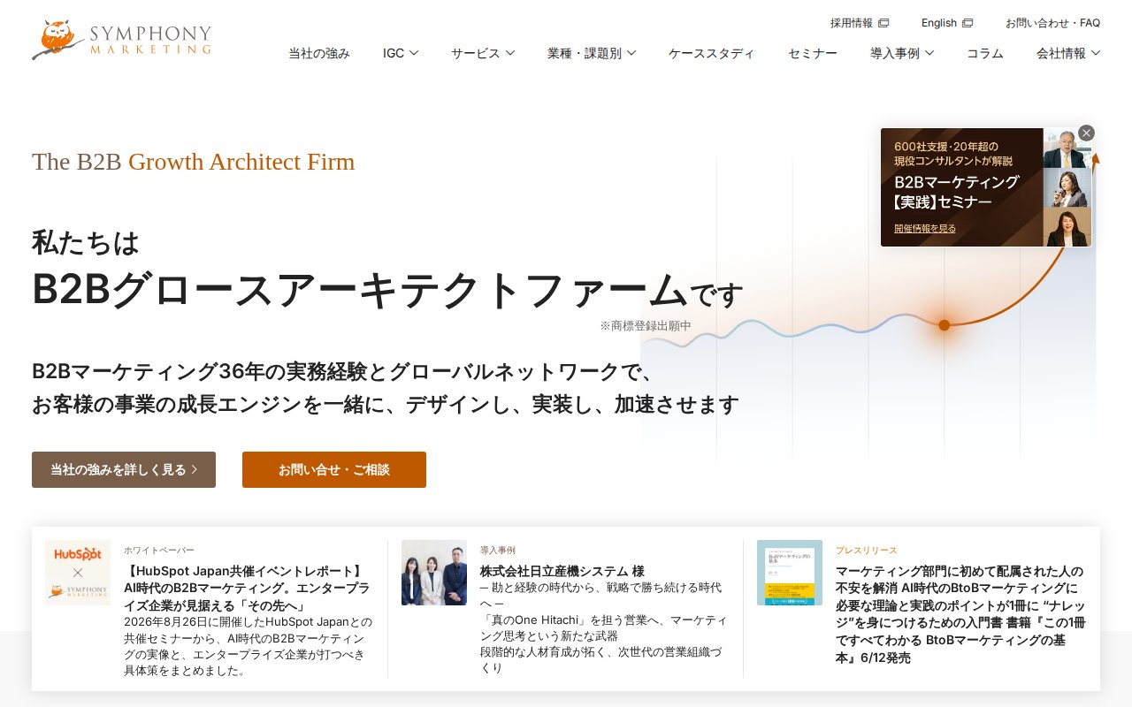Click the external link icon beside 採用情報

coord(883,23)
